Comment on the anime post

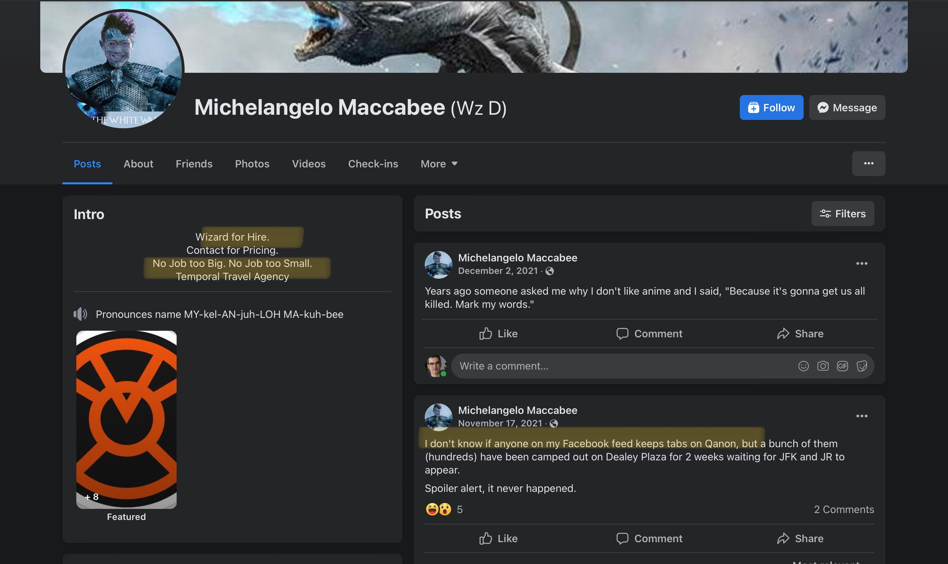click(649, 334)
